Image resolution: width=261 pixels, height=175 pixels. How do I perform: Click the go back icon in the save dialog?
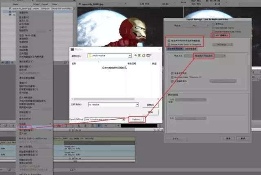[x=135, y=55]
